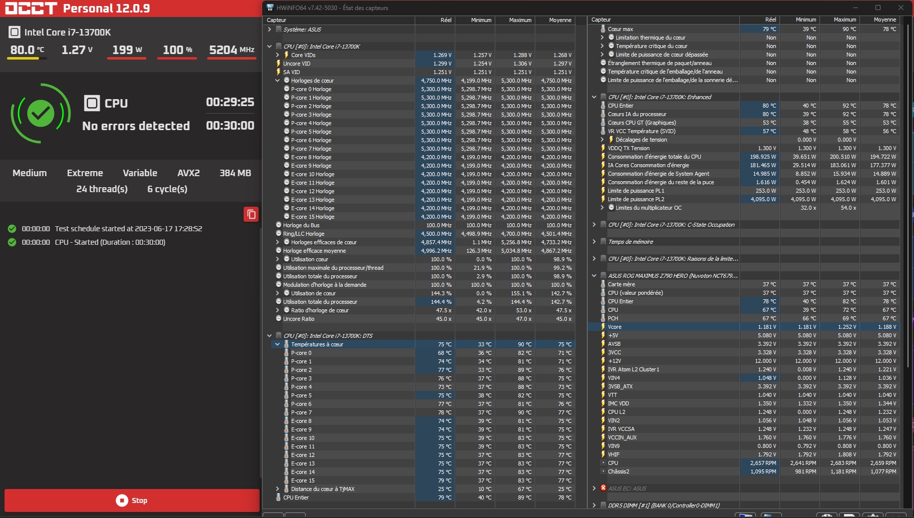Click the Capteur column header in the right sensor panel
Screen dimensions: 914x518
pyautogui.click(x=601, y=20)
